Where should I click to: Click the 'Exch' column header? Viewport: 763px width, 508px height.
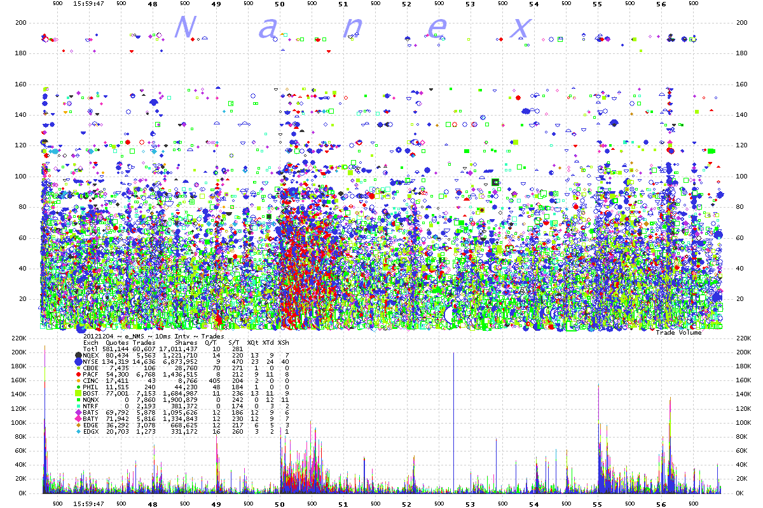tap(91, 343)
